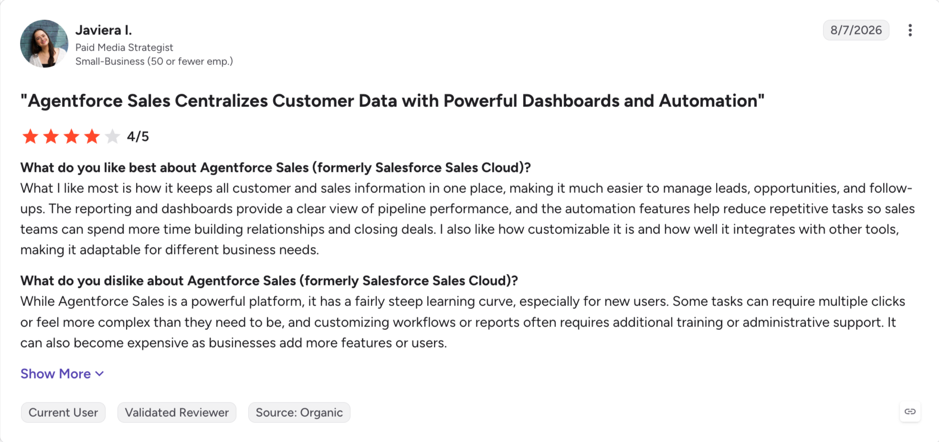Open the Agentforce Sales review title

392,101
